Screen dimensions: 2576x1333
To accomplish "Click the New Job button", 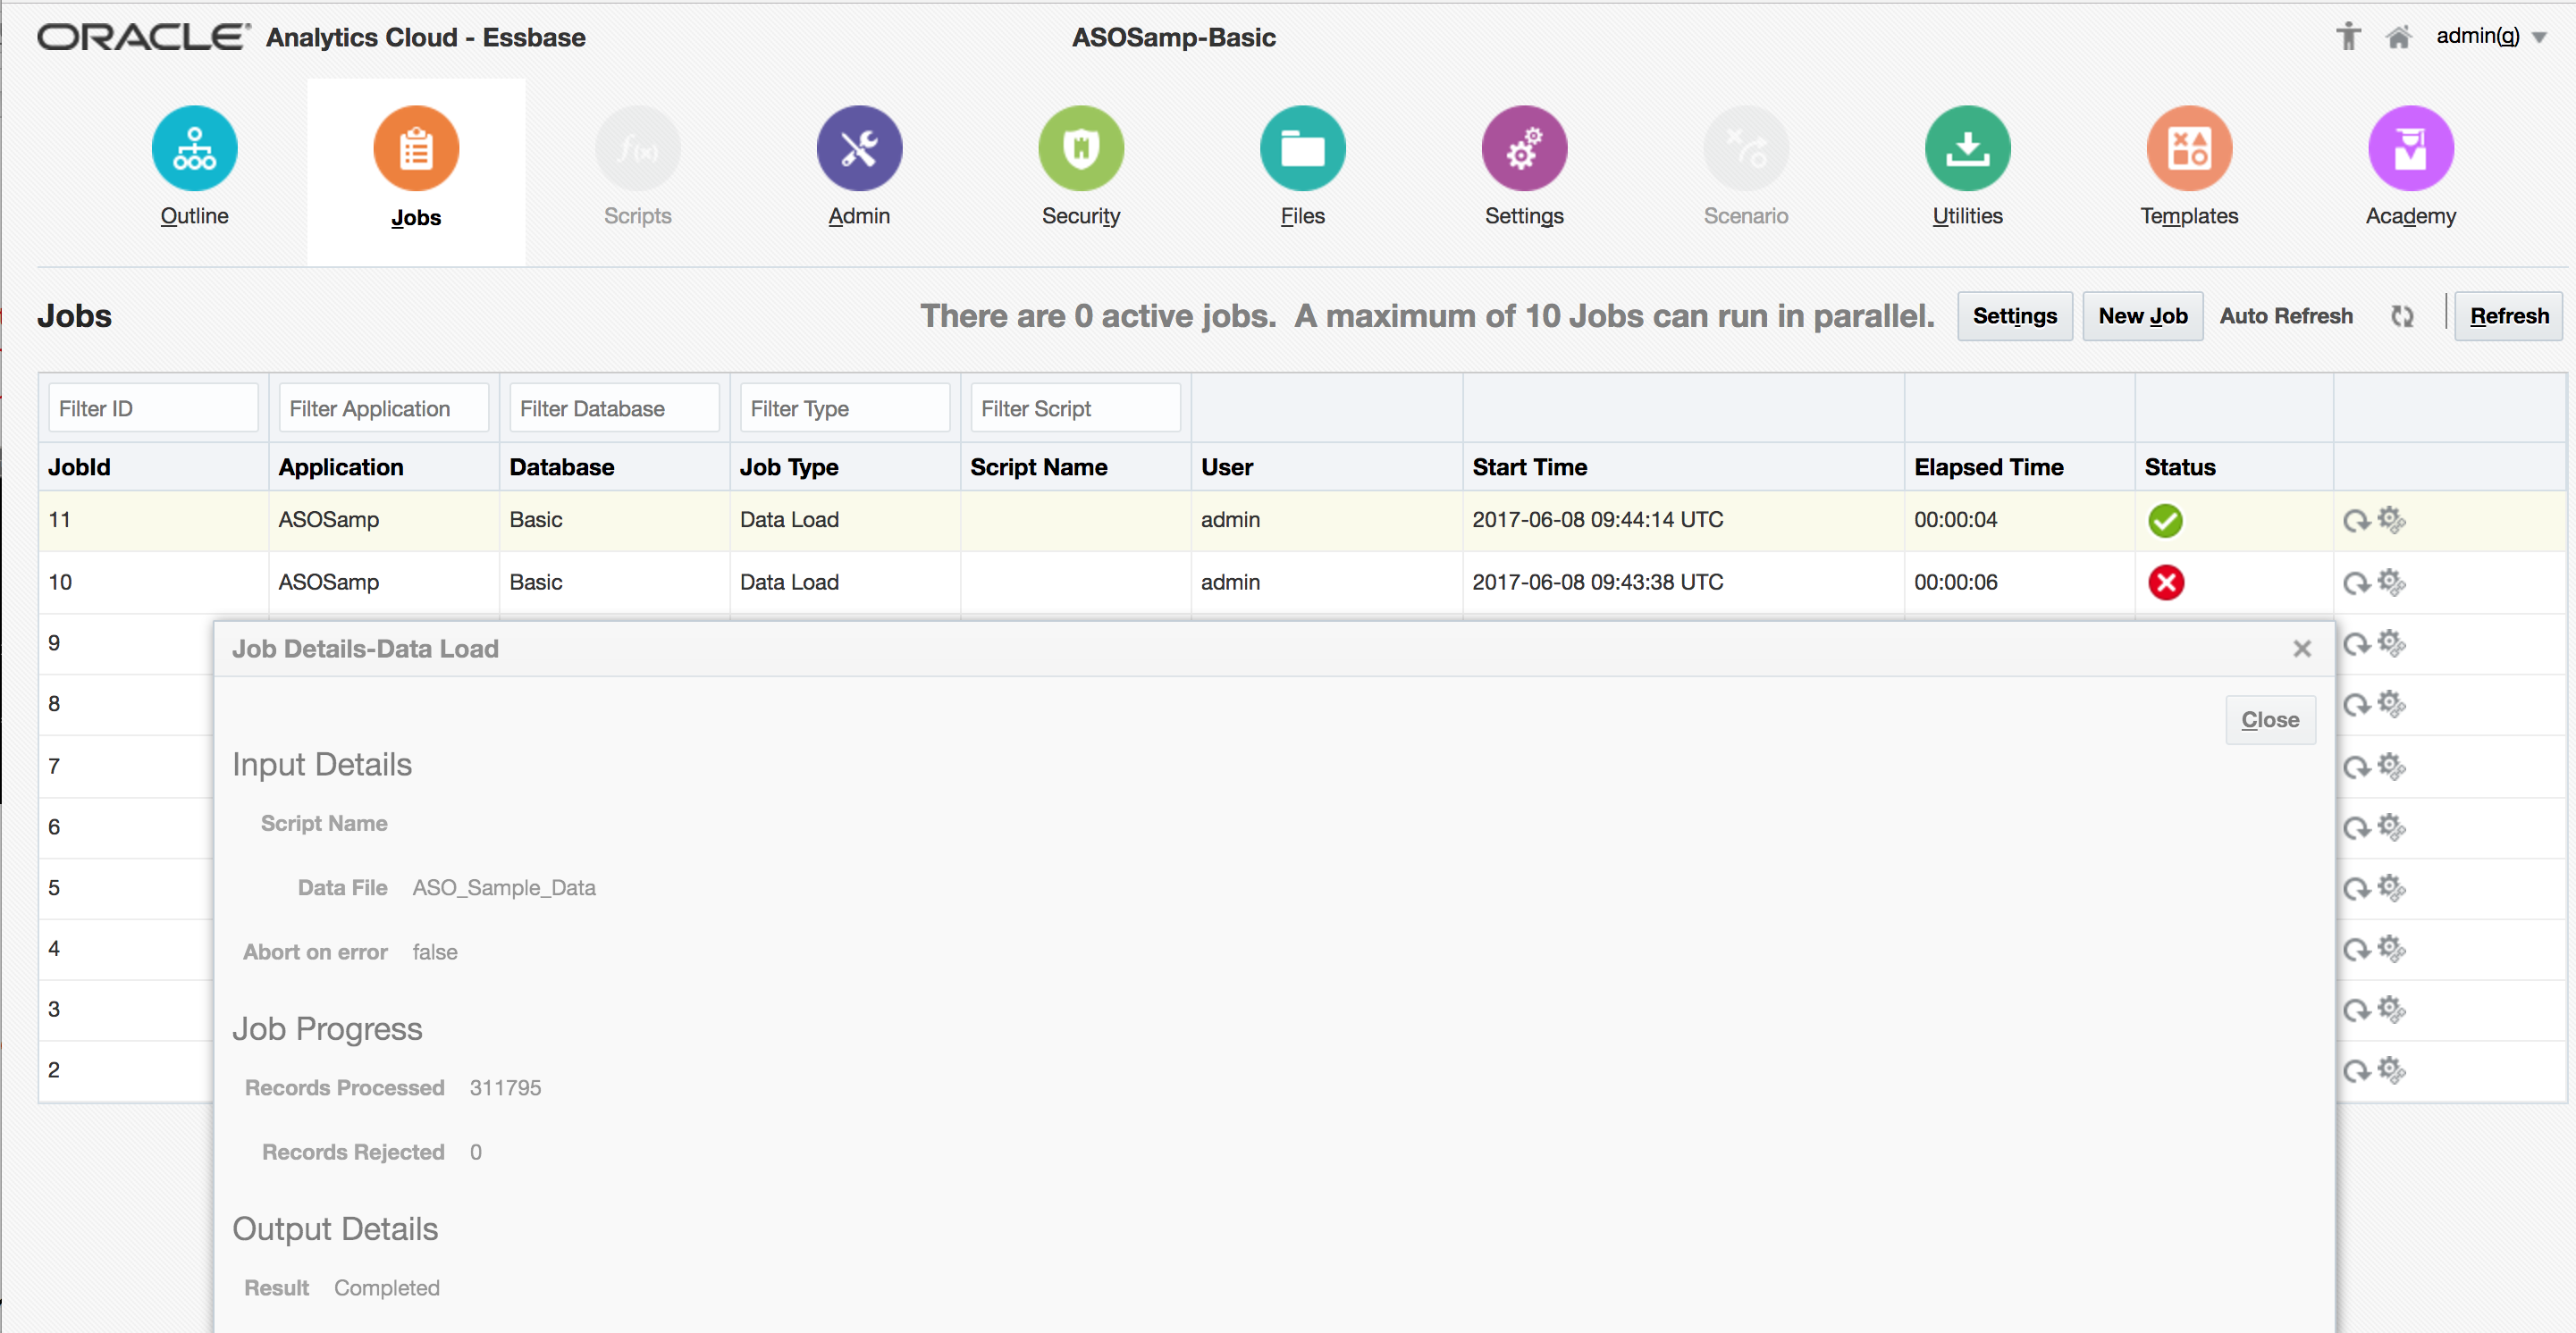I will click(2142, 315).
